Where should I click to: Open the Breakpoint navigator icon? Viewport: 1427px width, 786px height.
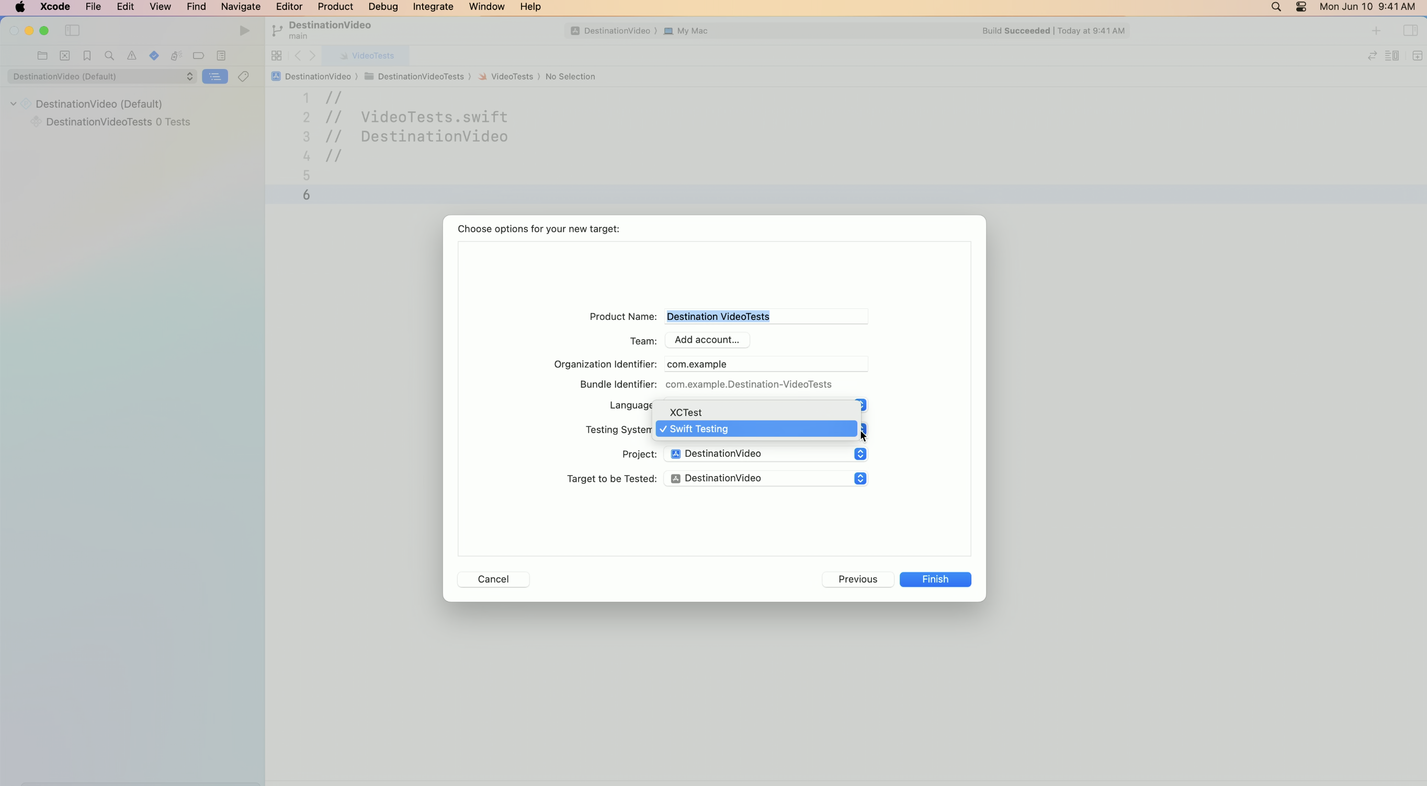pos(198,55)
